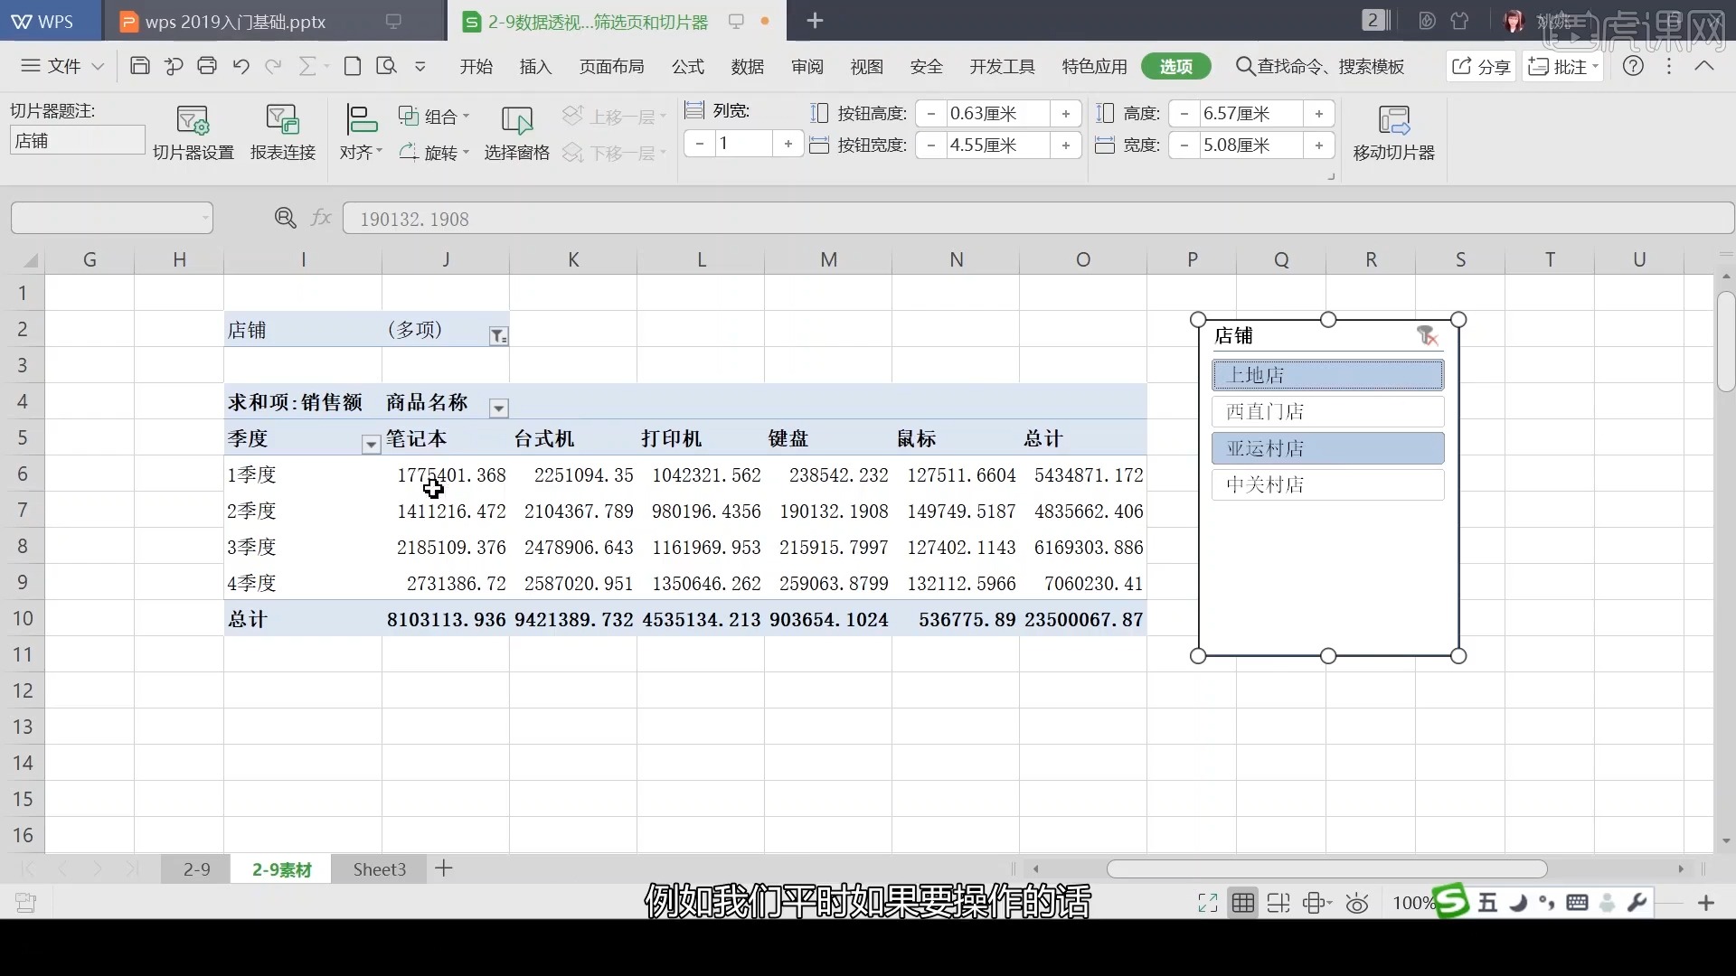
Task: Click the 报表连接 report connections icon
Action: [x=282, y=131]
